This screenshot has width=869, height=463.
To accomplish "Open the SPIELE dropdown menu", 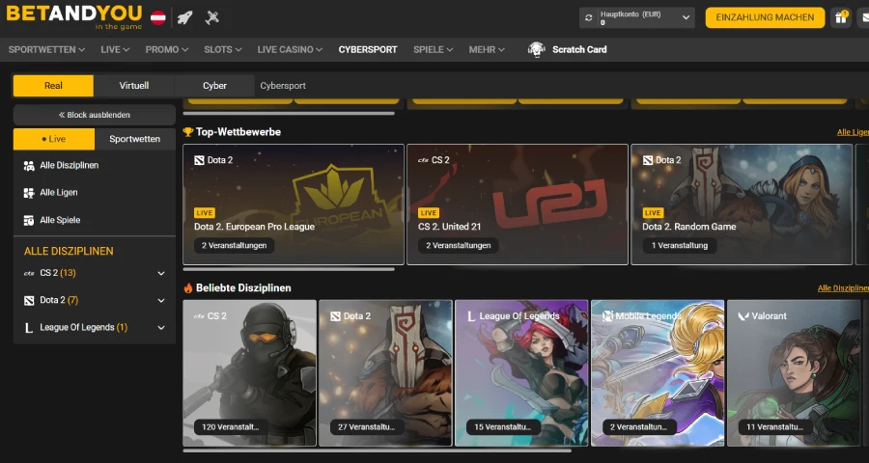I will coord(434,50).
